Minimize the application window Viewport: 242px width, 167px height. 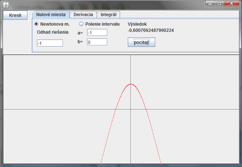(x=210, y=3)
